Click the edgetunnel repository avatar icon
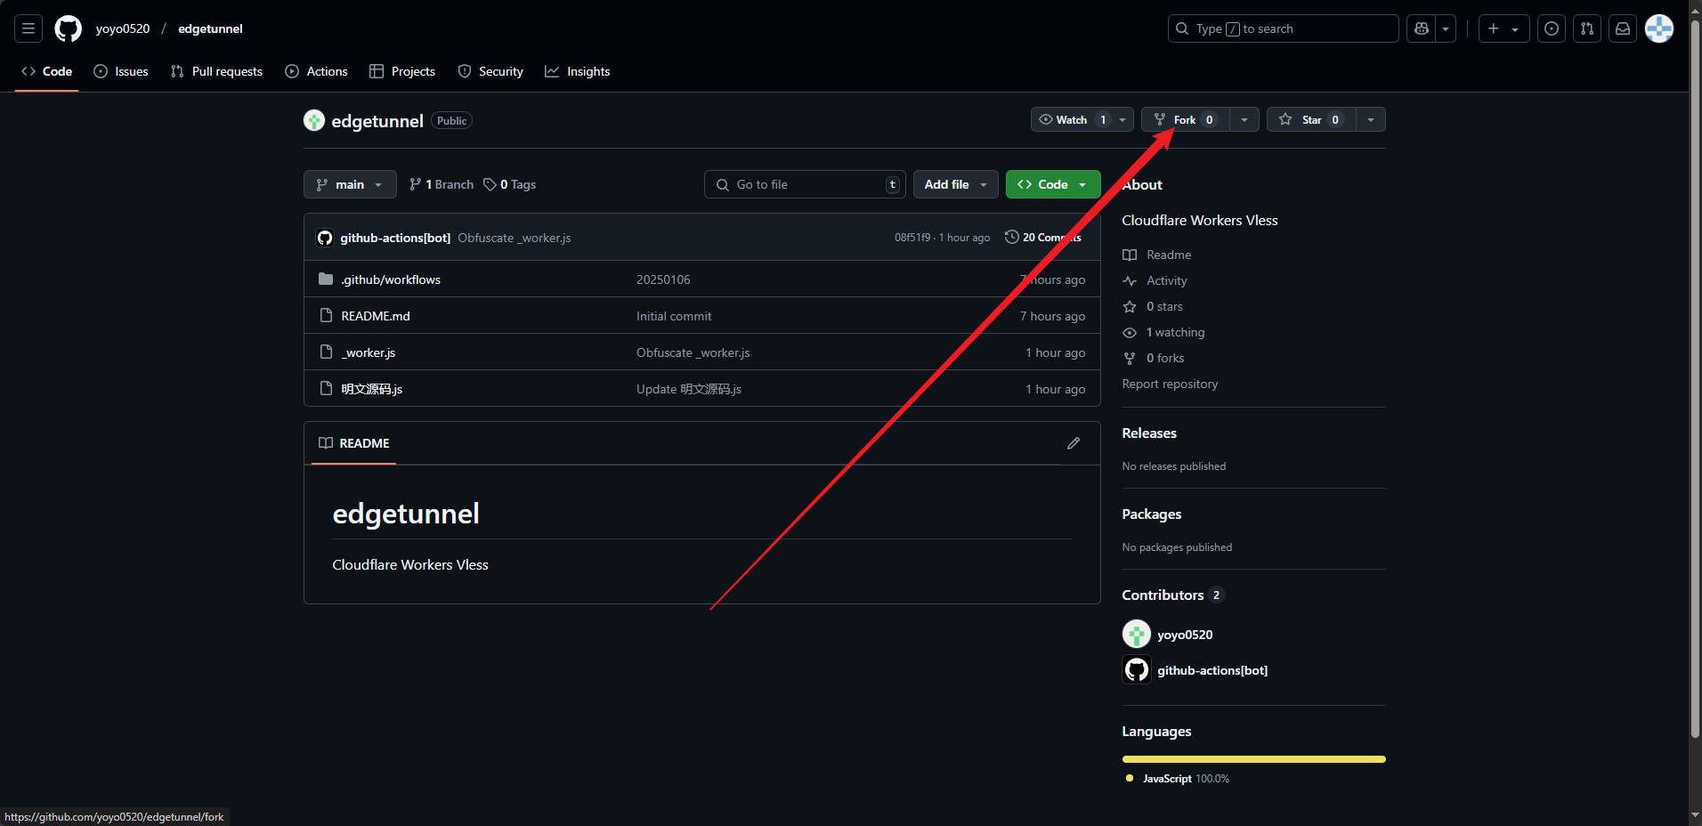 [314, 120]
